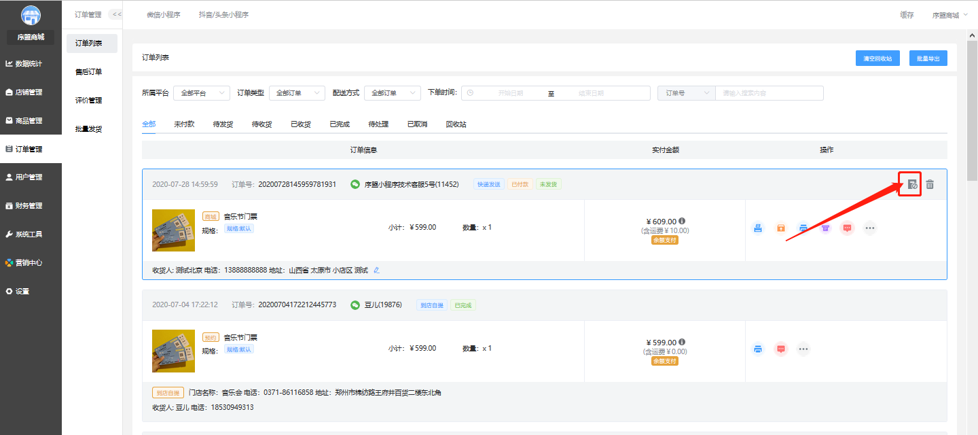Click the 批量导出 button
Screen dimensions: 978x435
[928, 58]
